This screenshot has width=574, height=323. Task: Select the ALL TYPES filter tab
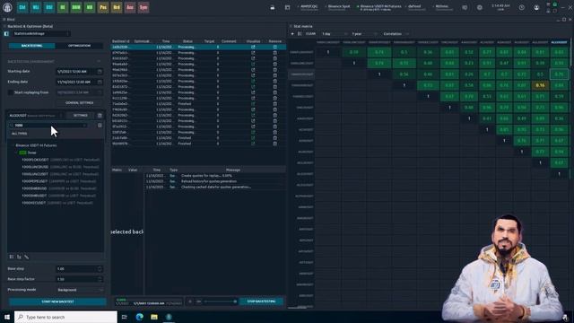(x=19, y=134)
